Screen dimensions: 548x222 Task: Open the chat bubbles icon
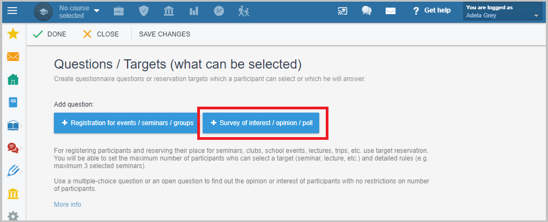367,11
